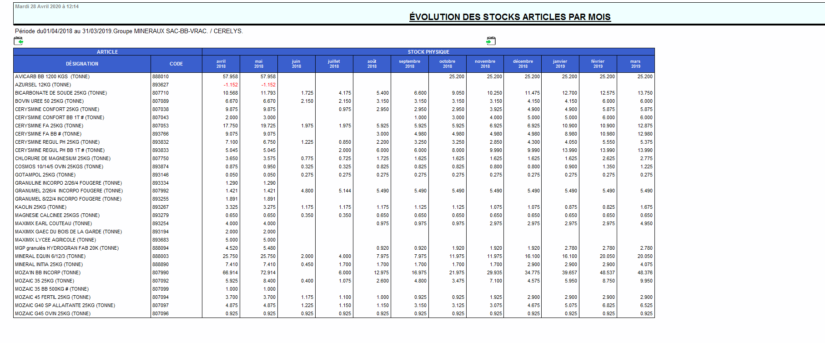Click the report title 'Évolution des stocks articles par mois'
The width and height of the screenshot is (825, 343).
pos(509,17)
